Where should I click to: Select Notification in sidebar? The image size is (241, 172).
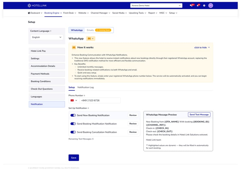click(x=47, y=104)
